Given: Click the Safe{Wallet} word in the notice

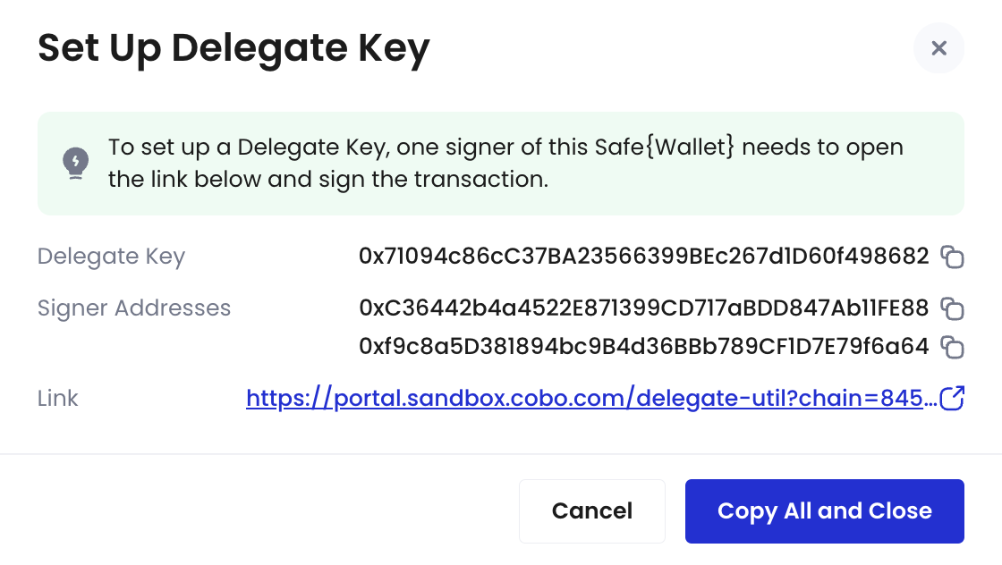Looking at the screenshot, I should pos(665,148).
